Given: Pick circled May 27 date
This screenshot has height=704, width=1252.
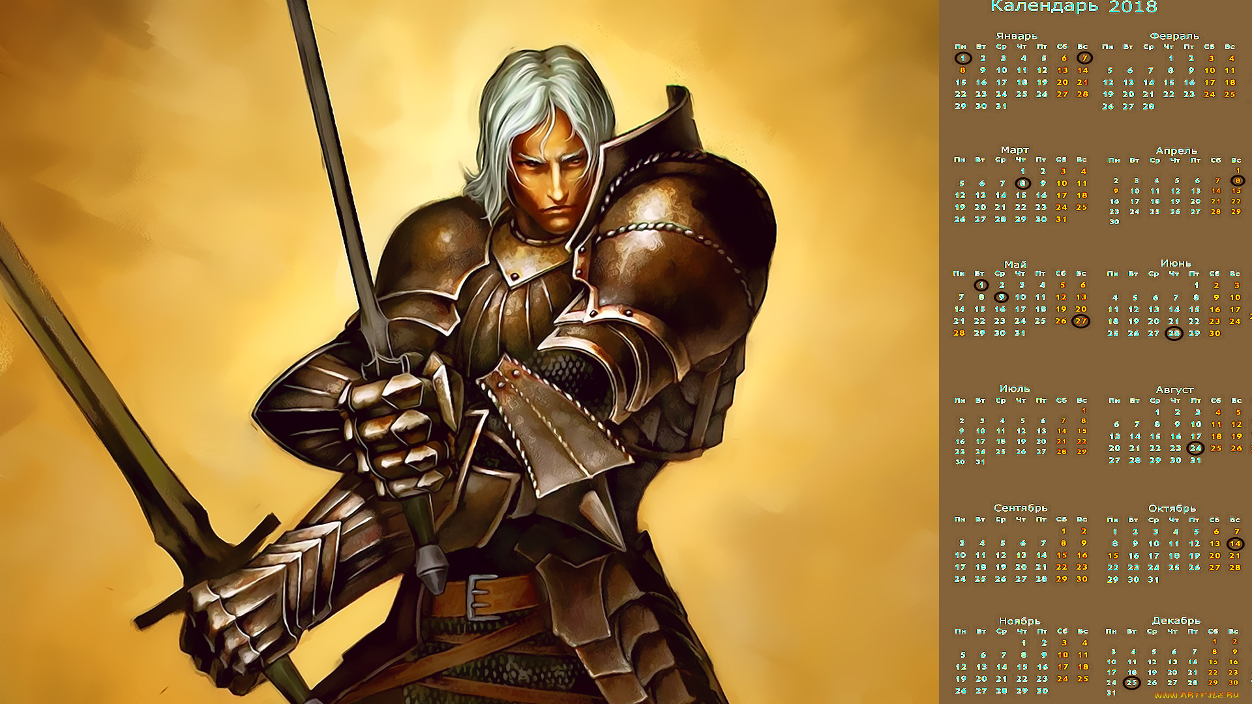Looking at the screenshot, I should 1081,321.
